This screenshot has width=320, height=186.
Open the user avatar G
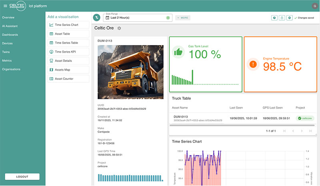click(315, 6)
